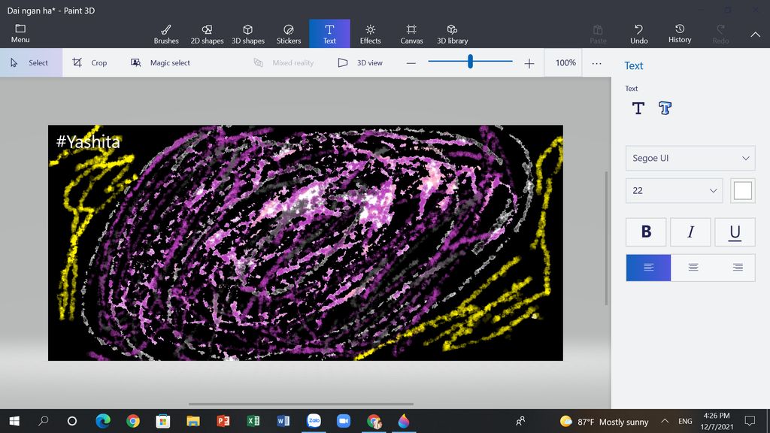Open Word from taskbar
The height and width of the screenshot is (433, 770).
(x=283, y=421)
